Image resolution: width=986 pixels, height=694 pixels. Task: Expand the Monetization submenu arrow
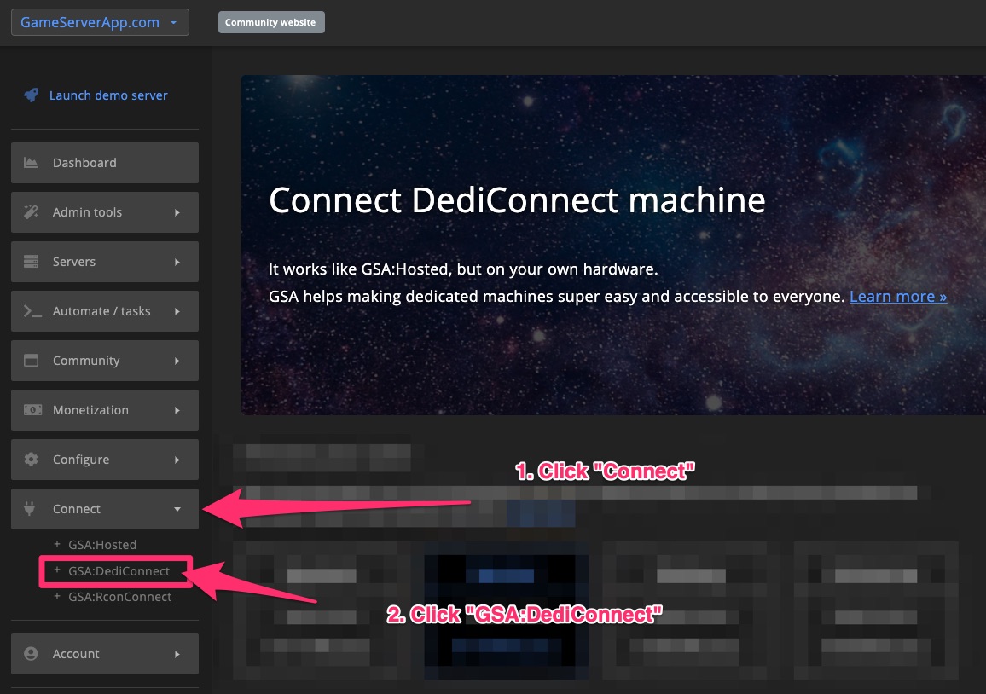pos(177,410)
